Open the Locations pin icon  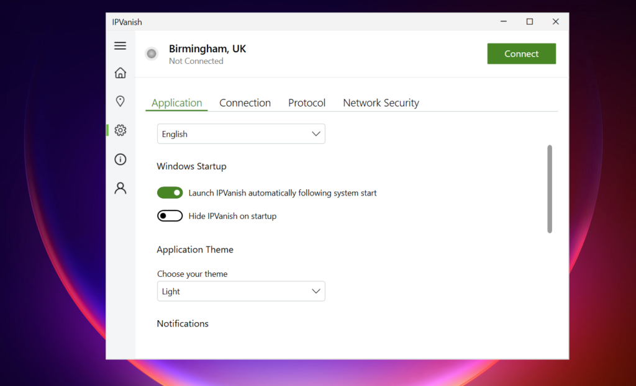(120, 101)
